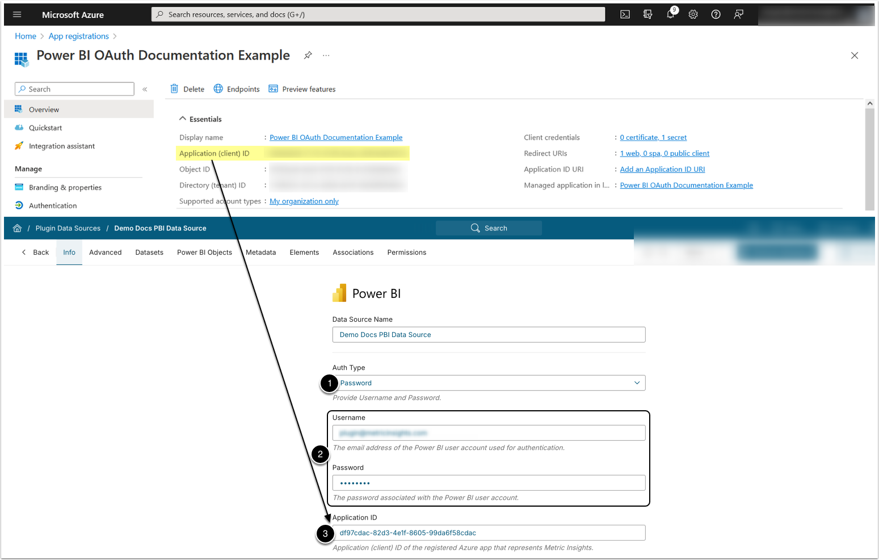Click the Power BI logo icon
This screenshot has width=879, height=560.
point(339,293)
